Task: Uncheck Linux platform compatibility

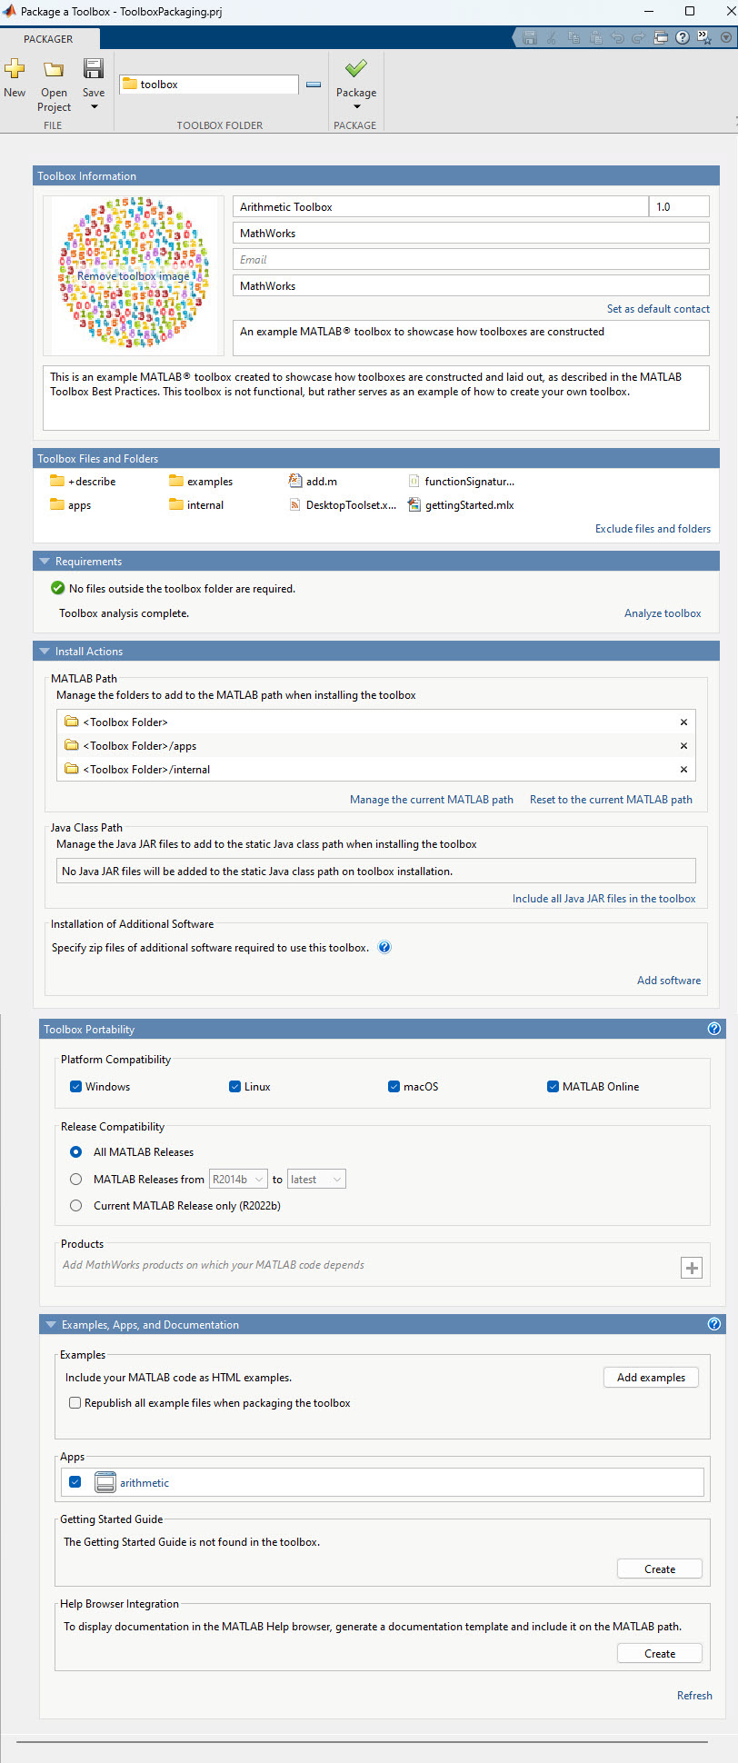Action: pyautogui.click(x=234, y=1086)
